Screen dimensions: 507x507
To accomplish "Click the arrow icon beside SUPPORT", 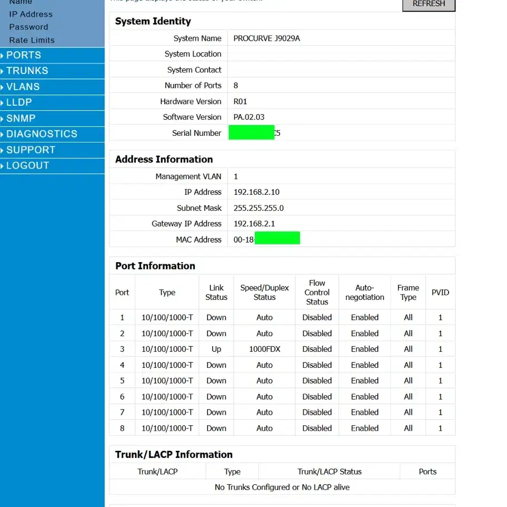I will [x=2, y=150].
